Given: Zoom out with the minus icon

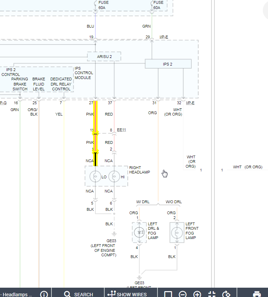Looking at the screenshot, I should 183,294.
